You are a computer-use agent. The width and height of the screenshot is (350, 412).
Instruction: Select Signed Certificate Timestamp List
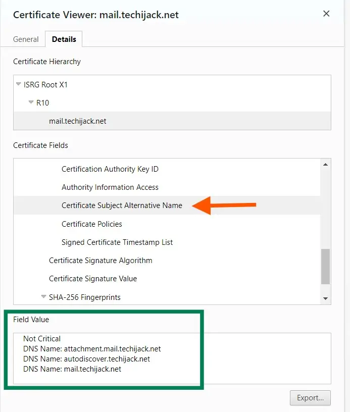coord(117,242)
